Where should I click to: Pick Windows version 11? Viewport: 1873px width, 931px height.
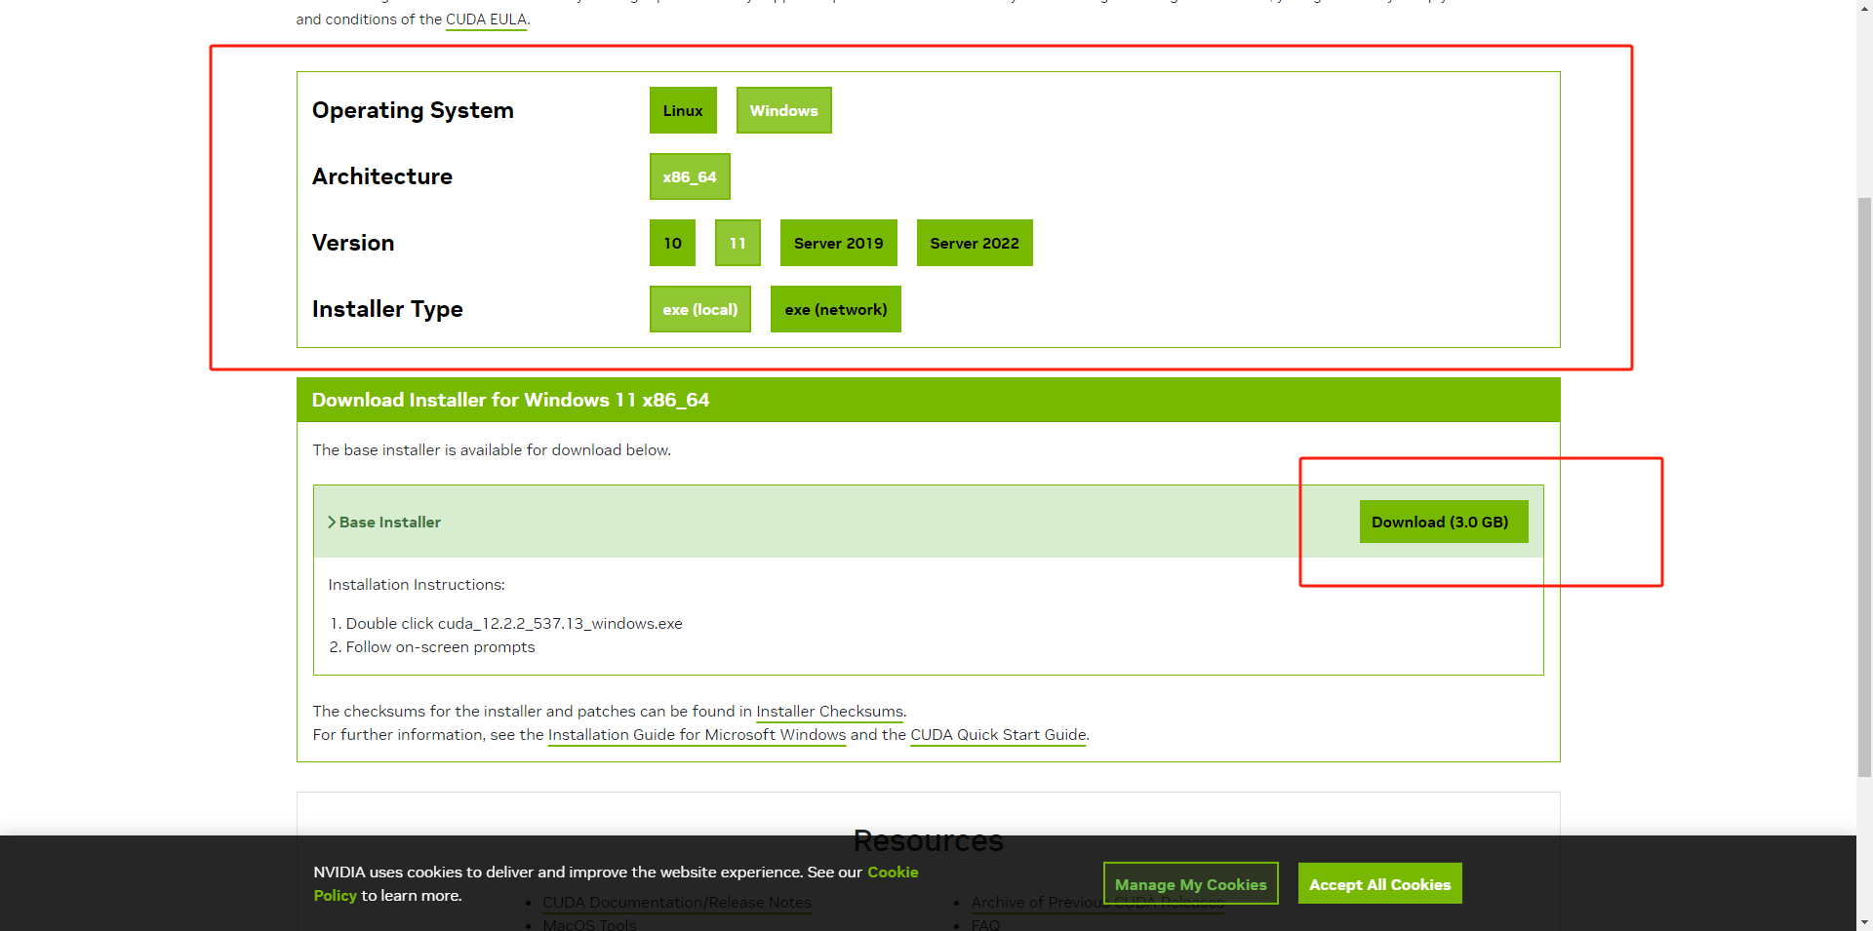pyautogui.click(x=737, y=243)
